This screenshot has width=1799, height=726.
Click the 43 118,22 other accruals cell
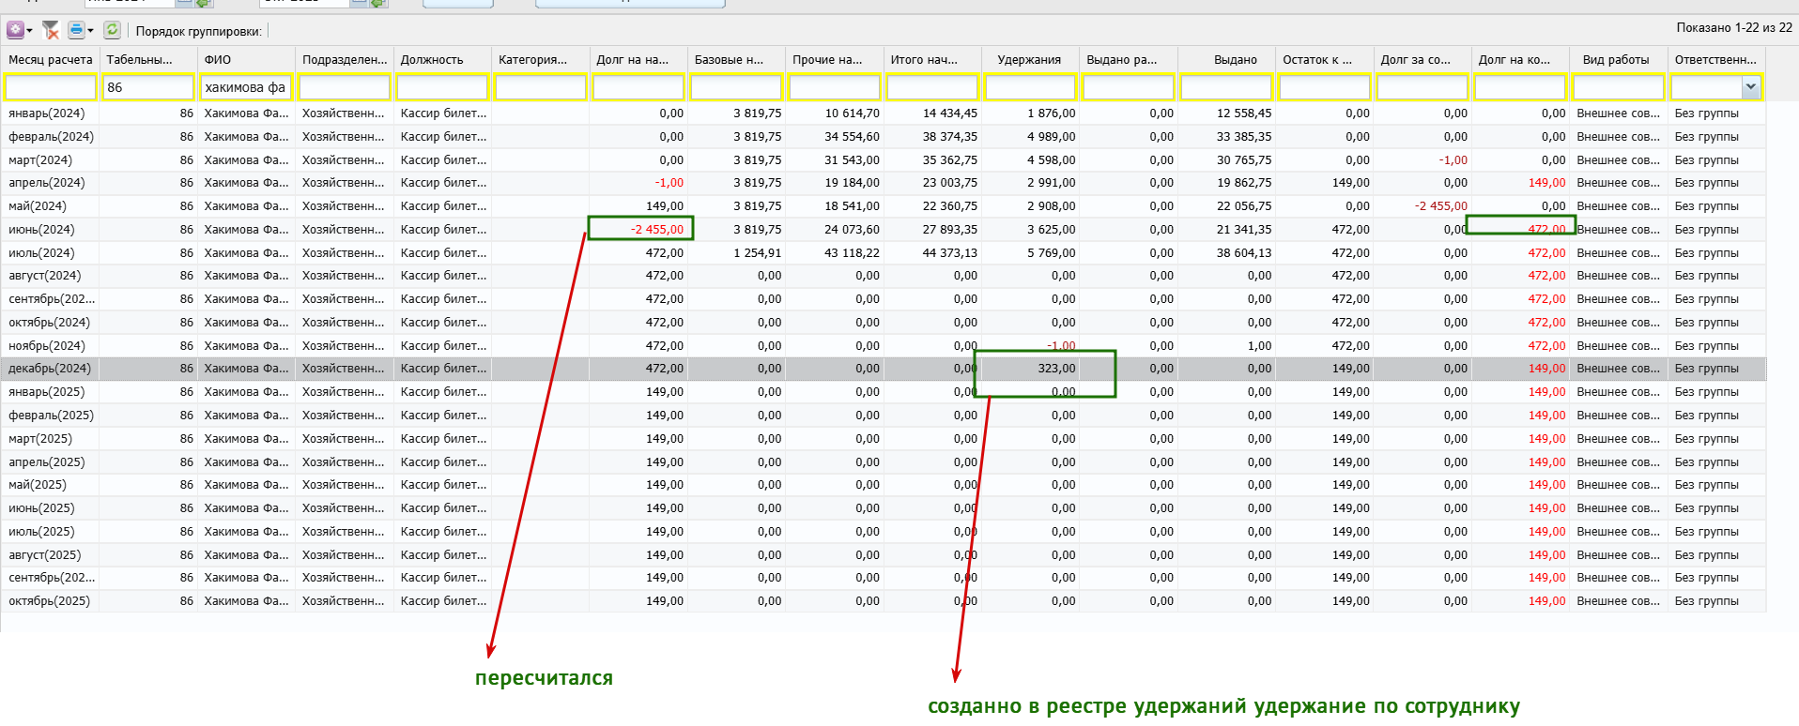pyautogui.click(x=835, y=253)
